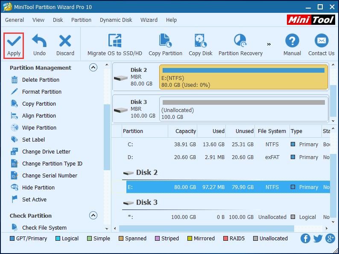Click the RAID5 legend color box
Screen dimensions: 339x254
tap(225, 239)
